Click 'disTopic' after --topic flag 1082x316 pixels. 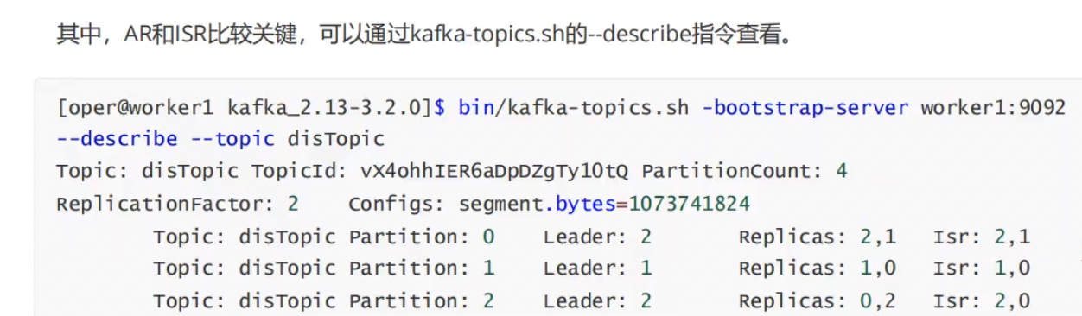click(x=336, y=139)
